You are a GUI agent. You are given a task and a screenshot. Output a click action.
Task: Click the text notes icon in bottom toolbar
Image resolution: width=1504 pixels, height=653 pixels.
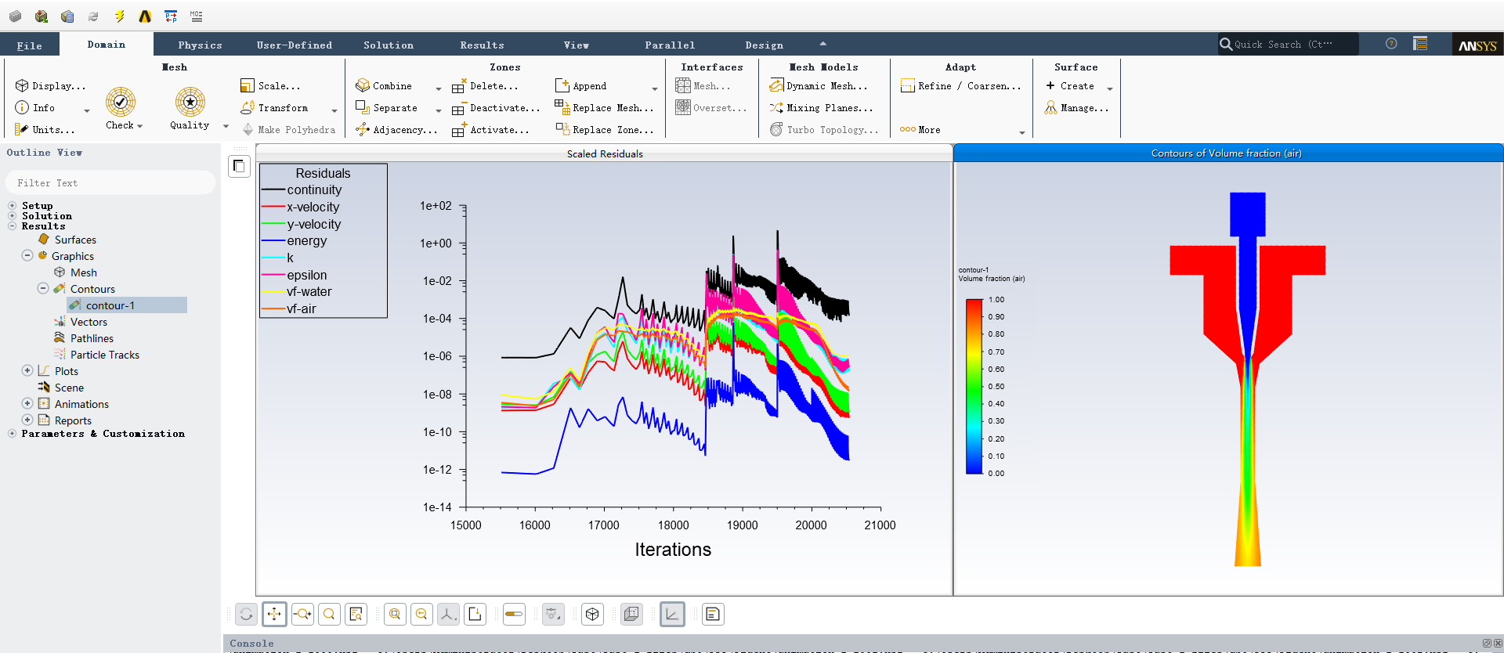[713, 615]
